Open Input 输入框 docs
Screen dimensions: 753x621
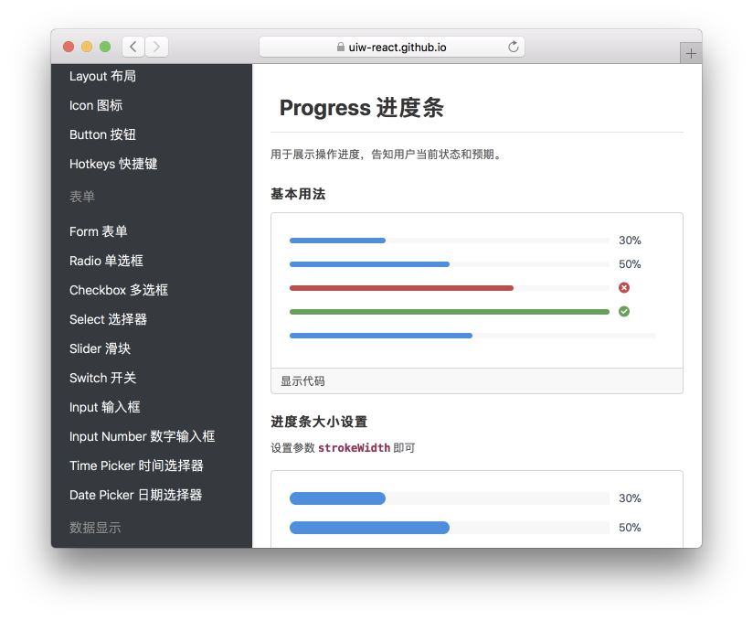tap(105, 407)
